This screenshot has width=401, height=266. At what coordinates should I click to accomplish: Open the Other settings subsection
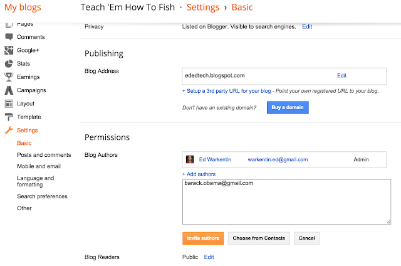(24, 208)
